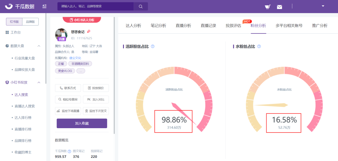This screenshot has height=161, width=338.
Task: Switch to 笔记分析 tab
Action: click(x=158, y=26)
